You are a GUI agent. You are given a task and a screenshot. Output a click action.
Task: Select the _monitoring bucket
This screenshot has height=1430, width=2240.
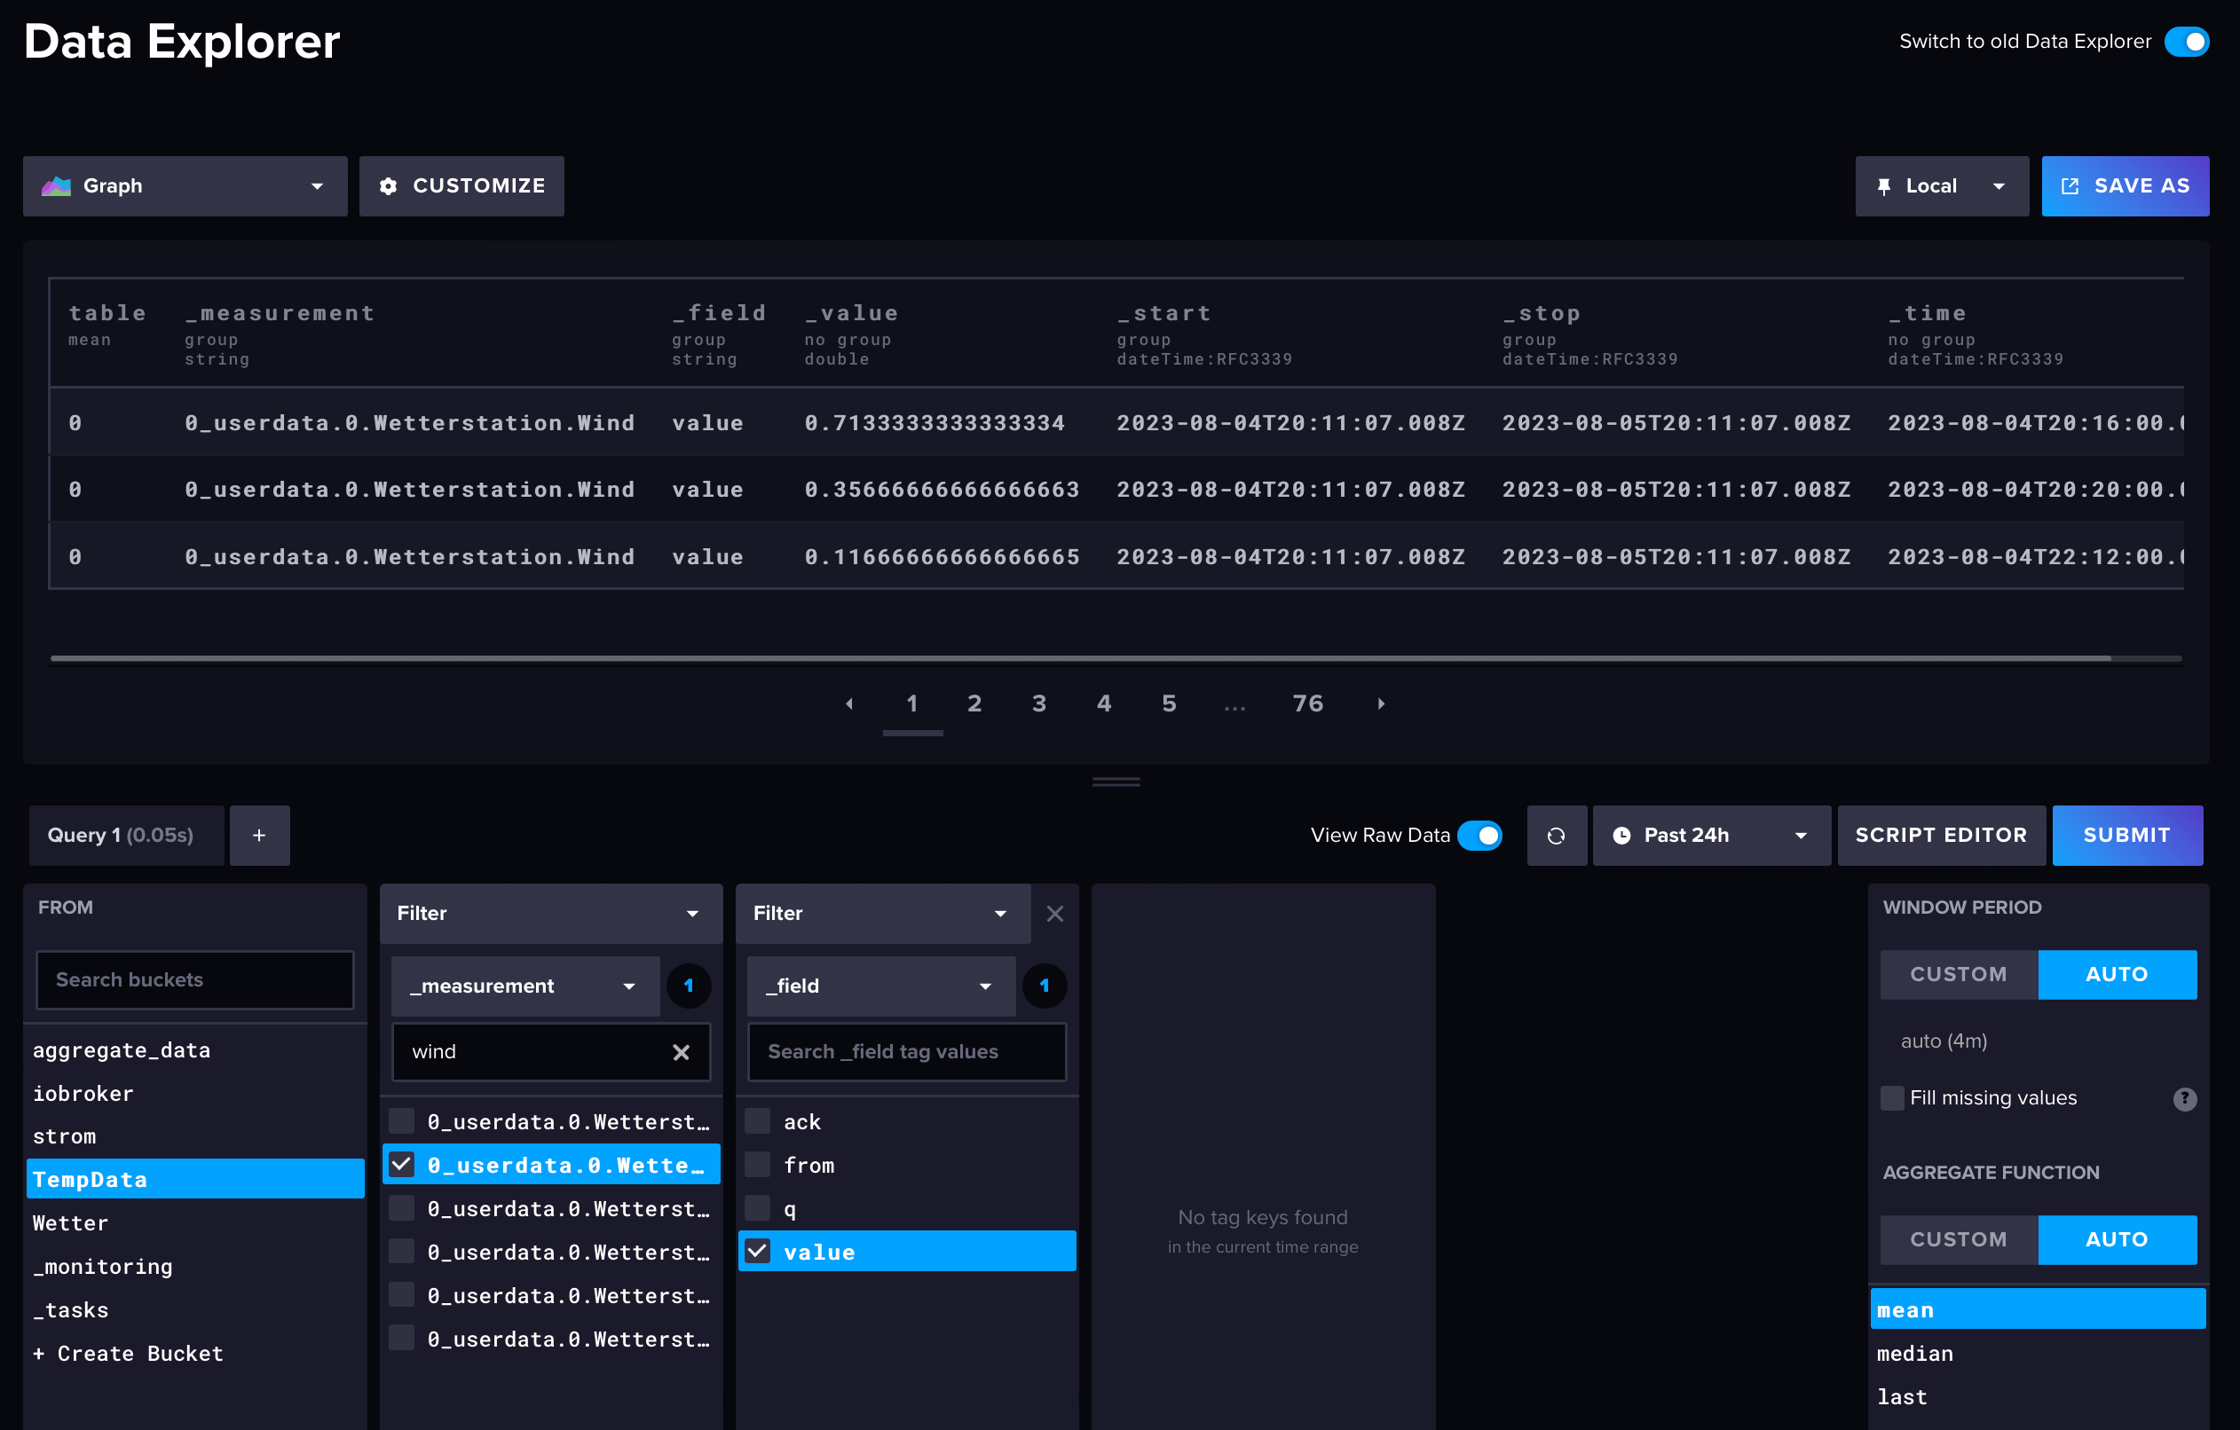pos(194,1267)
